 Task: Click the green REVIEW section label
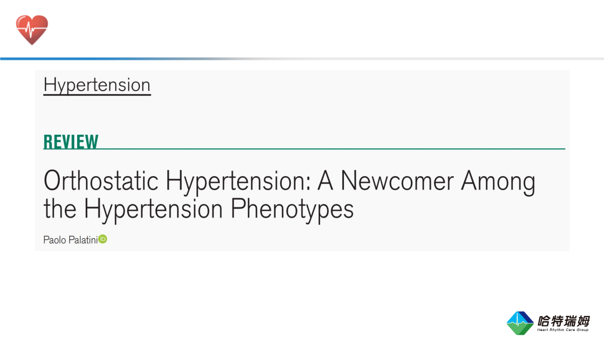[71, 141]
